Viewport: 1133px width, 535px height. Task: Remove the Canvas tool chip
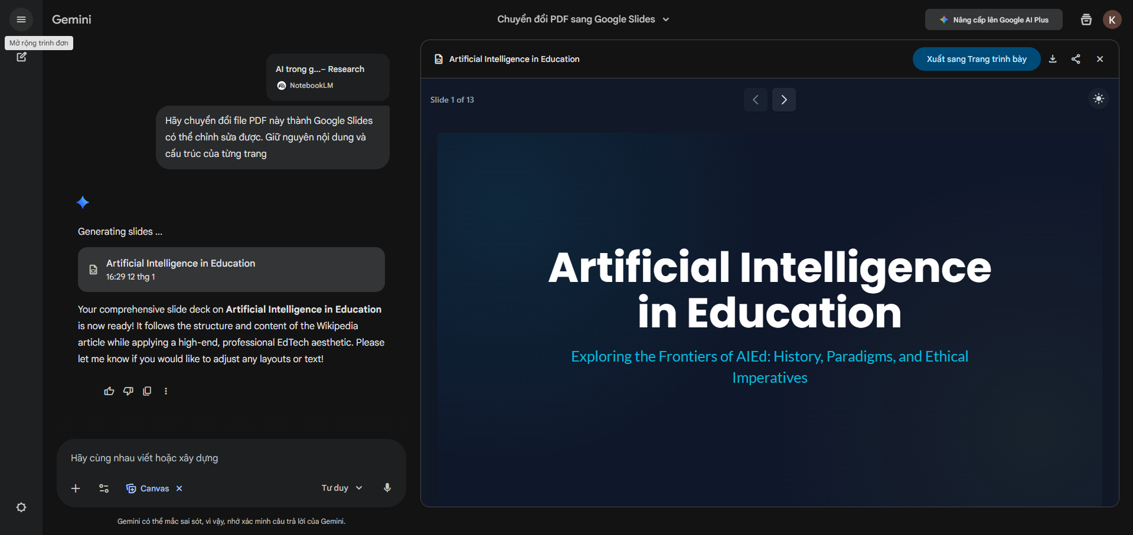179,488
